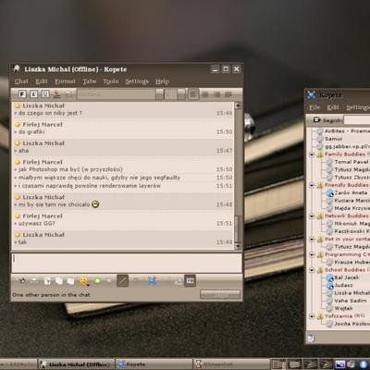The image size is (370, 370).
Task: Click the cut document icon
Action: point(47,281)
